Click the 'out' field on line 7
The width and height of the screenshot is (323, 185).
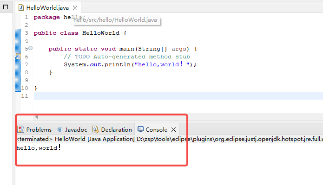(95, 64)
